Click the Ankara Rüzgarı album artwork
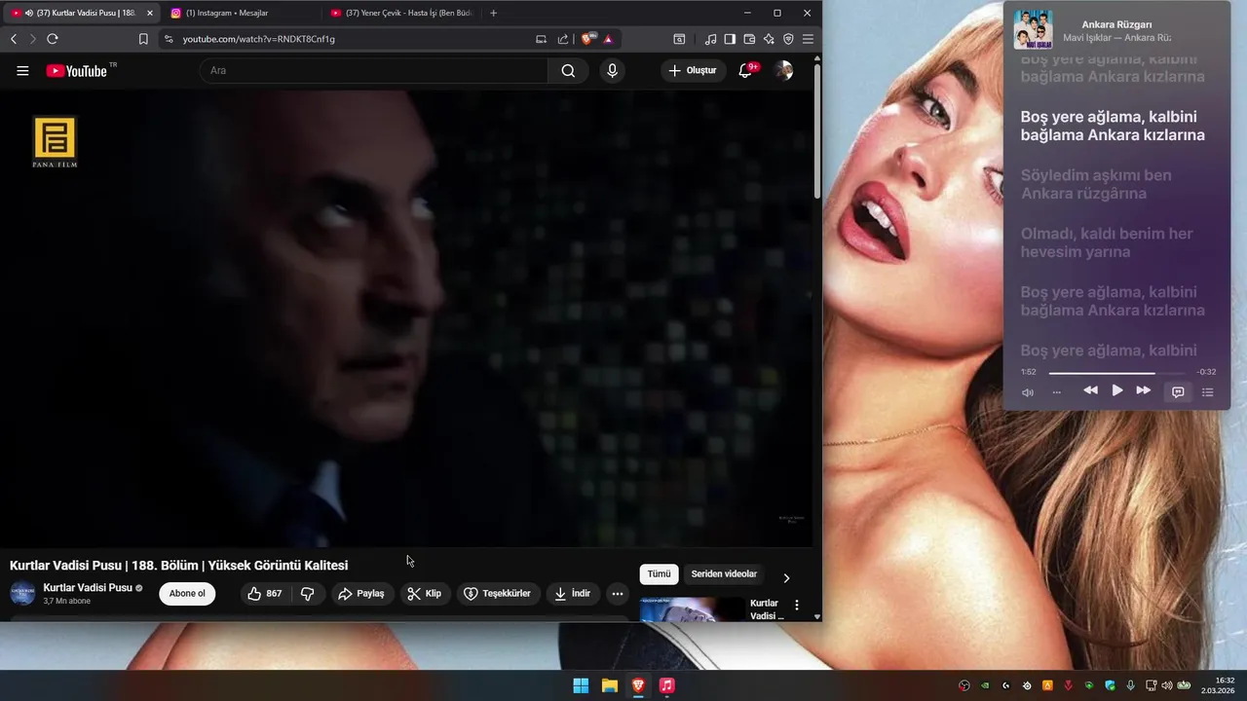The image size is (1247, 701). (x=1033, y=29)
